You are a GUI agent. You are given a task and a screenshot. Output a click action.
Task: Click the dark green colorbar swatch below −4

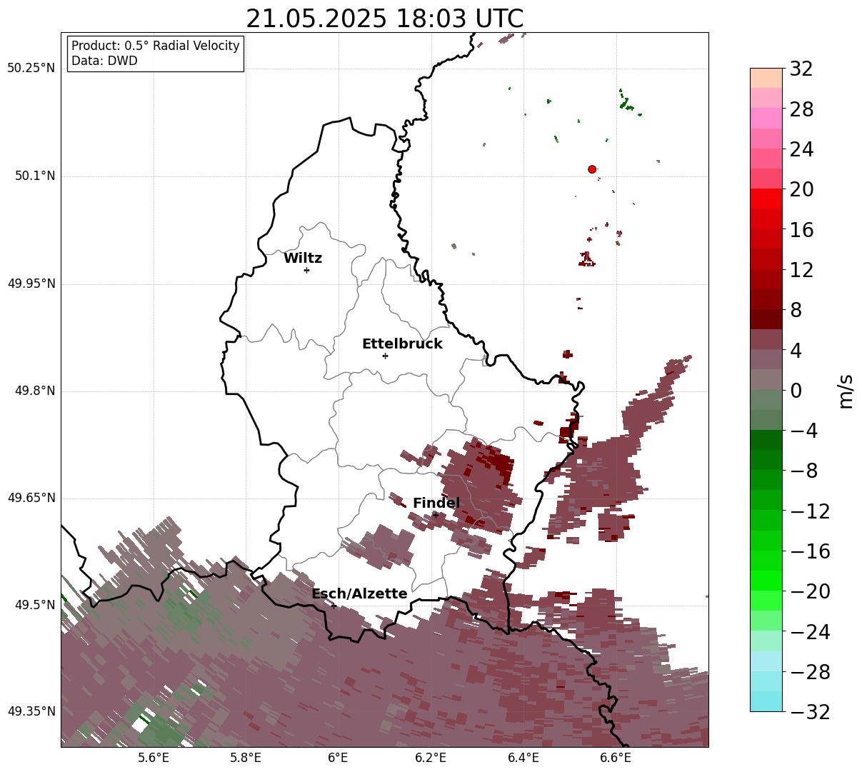coord(766,440)
